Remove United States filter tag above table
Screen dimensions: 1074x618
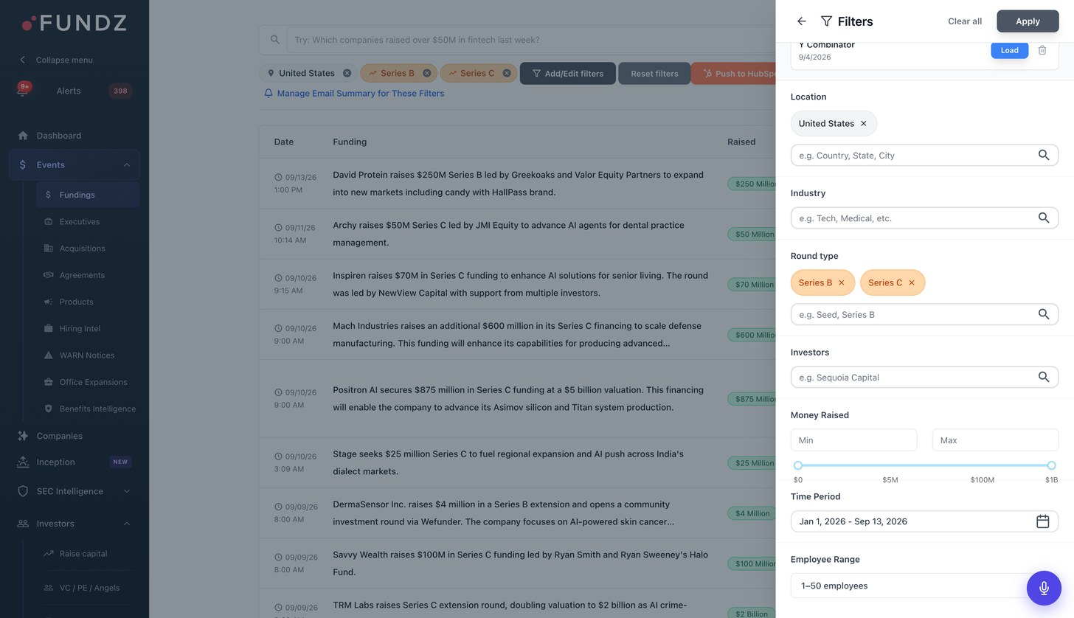pyautogui.click(x=347, y=73)
